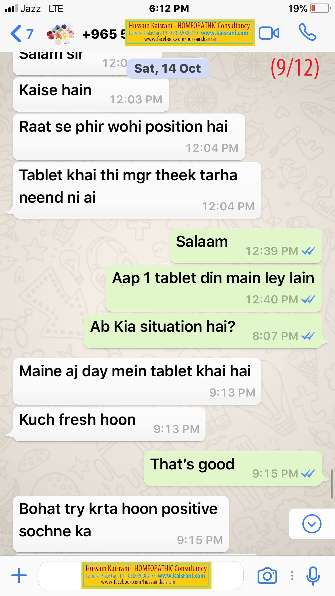Tap the battery indicator in status bar
The height and width of the screenshot is (596, 335).
click(320, 8)
